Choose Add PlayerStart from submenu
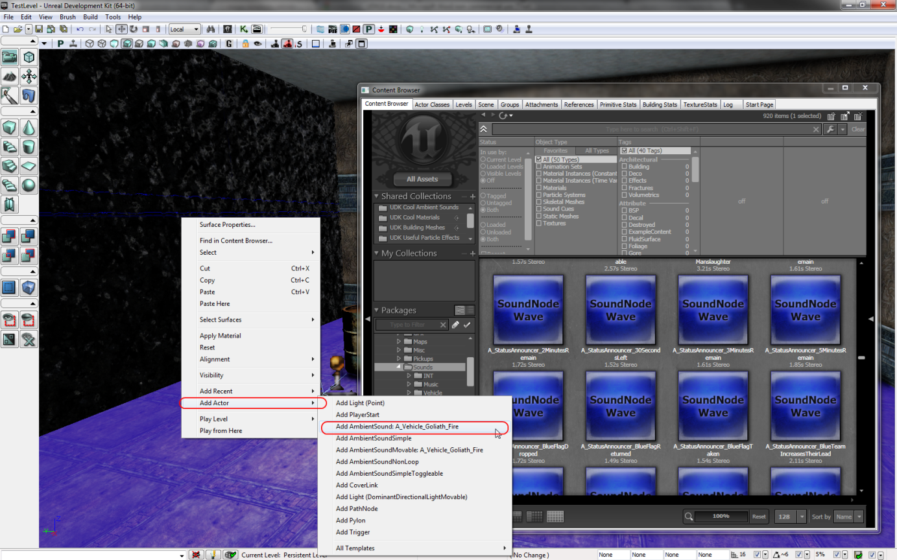 click(x=357, y=415)
